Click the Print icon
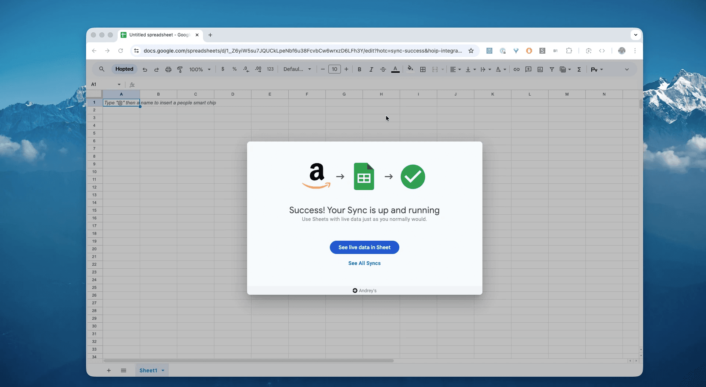Image resolution: width=706 pixels, height=387 pixels. click(x=168, y=69)
